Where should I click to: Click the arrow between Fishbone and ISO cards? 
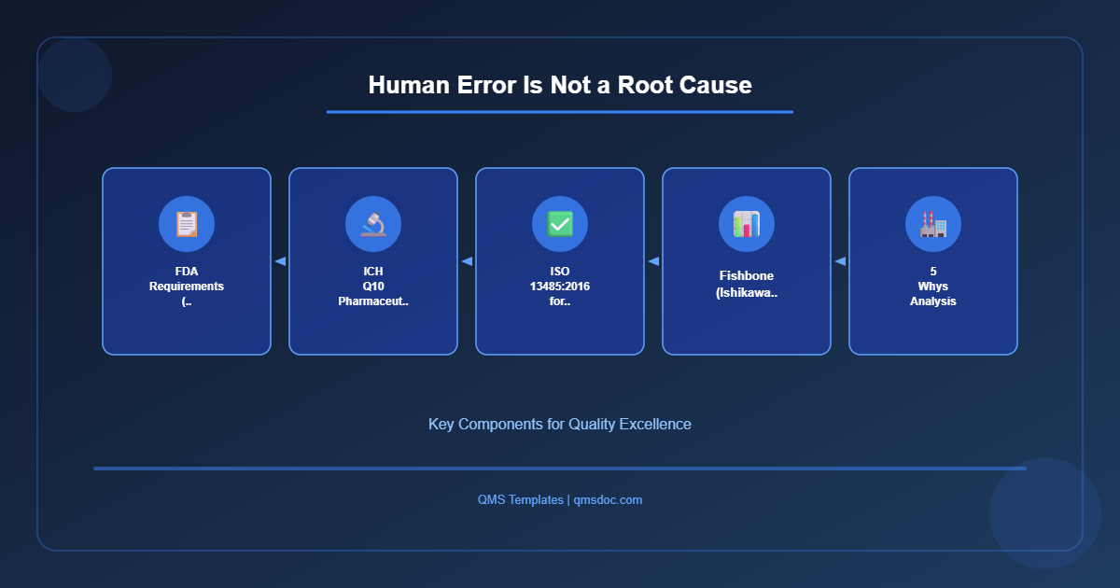click(x=653, y=261)
